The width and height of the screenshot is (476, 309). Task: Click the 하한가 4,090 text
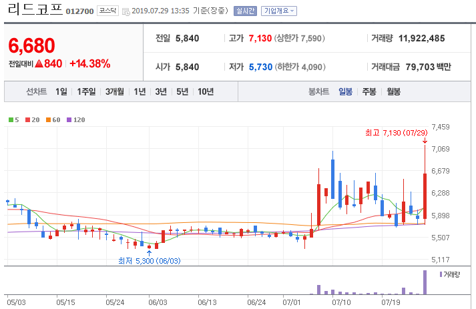click(300, 67)
